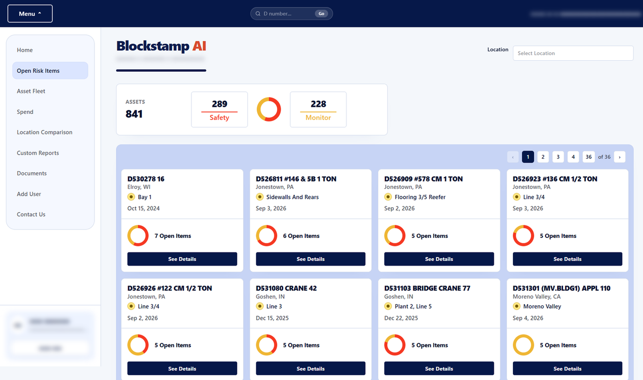Click the marker icon beside Line 3 in Goshen
Viewport: 643px width, 380px height.
[260, 307]
